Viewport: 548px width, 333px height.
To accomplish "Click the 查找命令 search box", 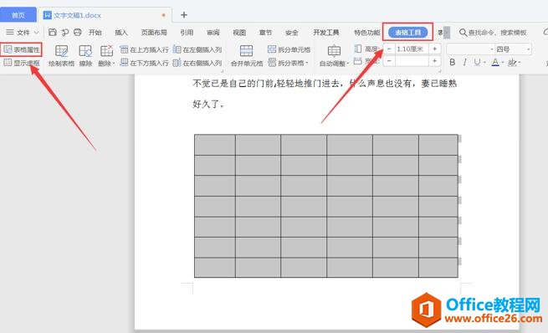I will pos(493,33).
